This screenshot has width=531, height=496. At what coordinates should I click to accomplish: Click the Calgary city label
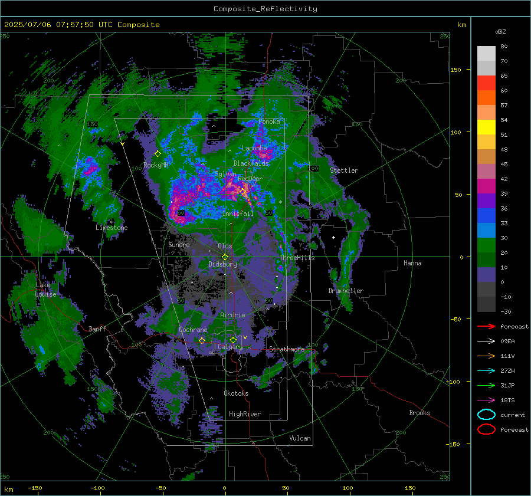[x=230, y=347]
